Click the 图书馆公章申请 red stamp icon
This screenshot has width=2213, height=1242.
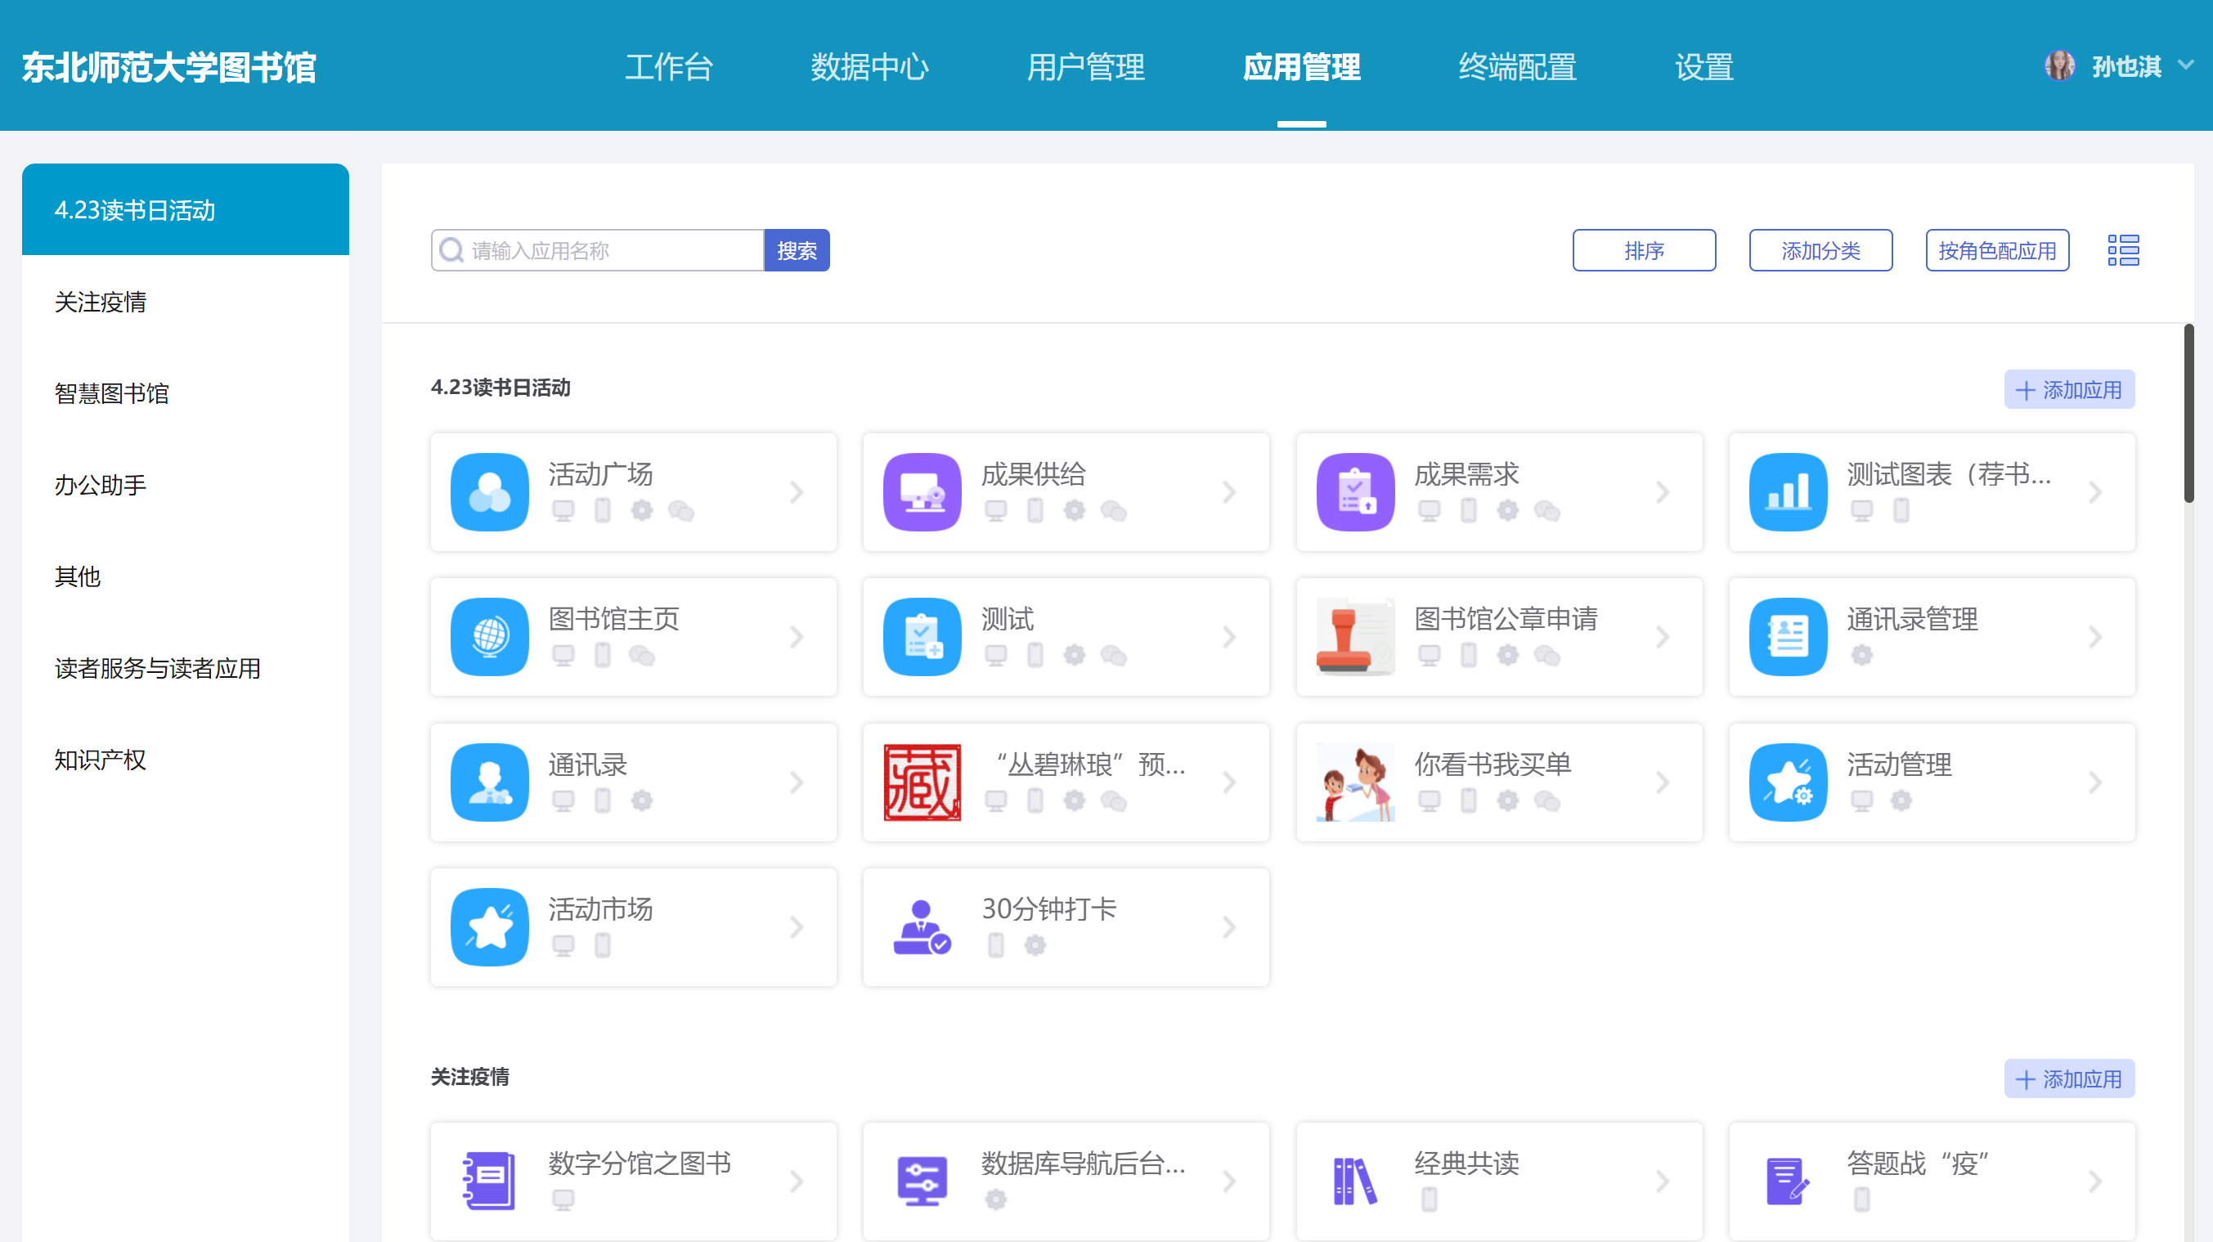pos(1355,636)
